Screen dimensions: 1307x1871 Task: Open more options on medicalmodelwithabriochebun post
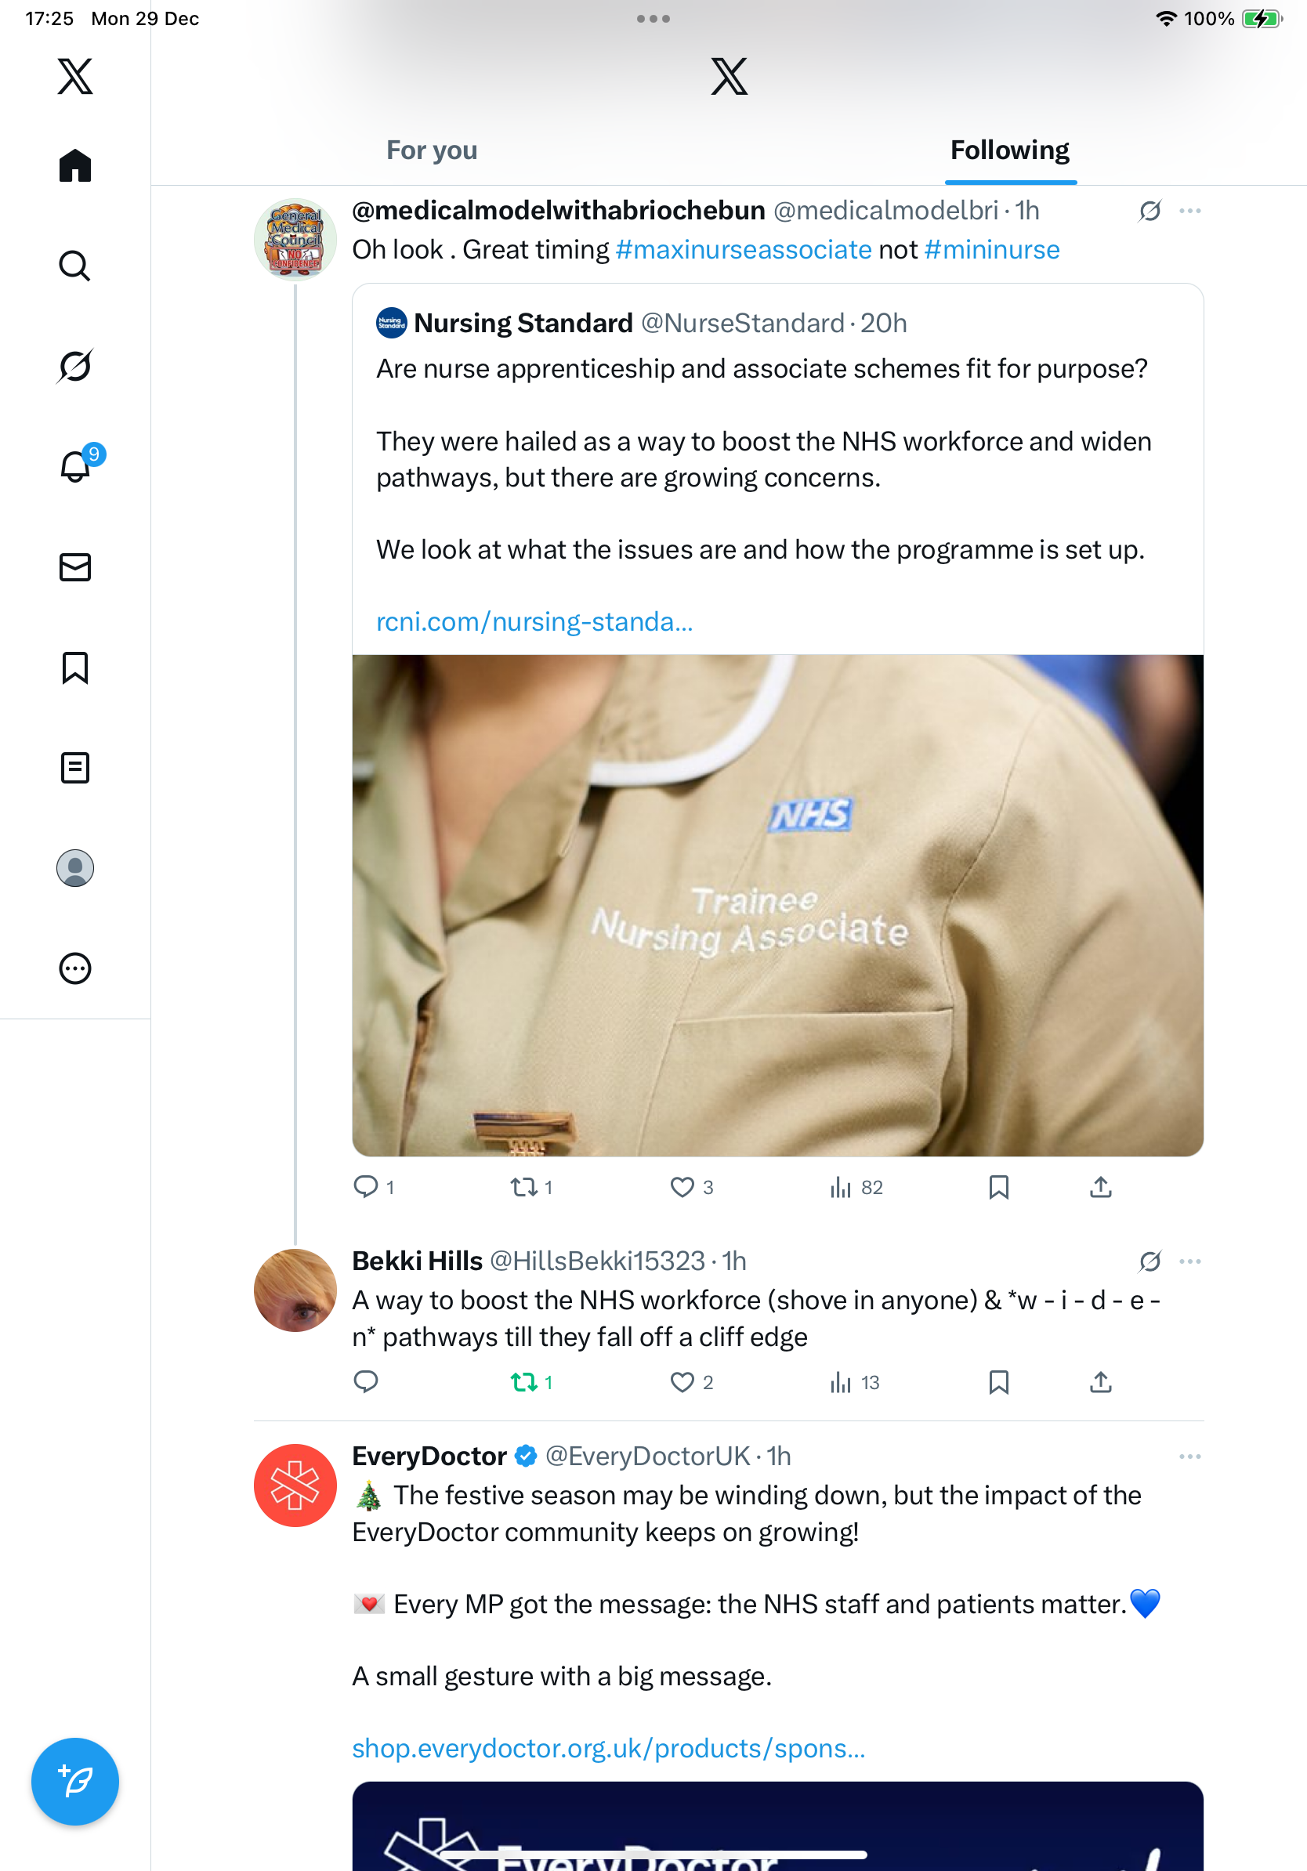click(x=1189, y=211)
